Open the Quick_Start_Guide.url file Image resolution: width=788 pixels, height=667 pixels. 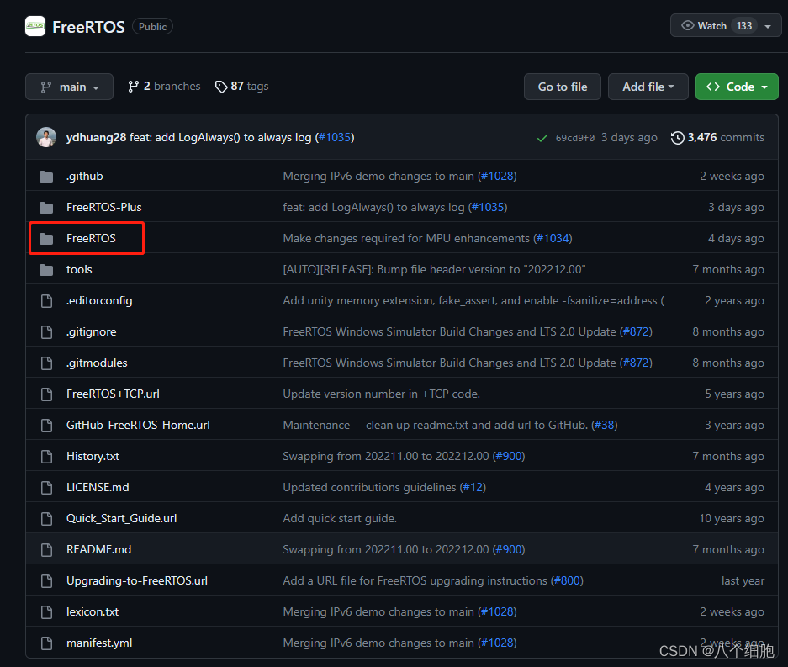(121, 519)
